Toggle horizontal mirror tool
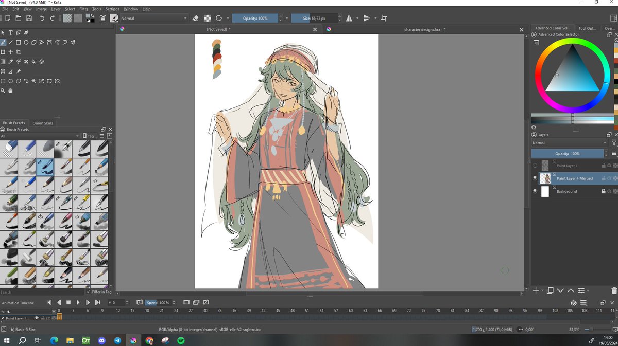The image size is (618, 346). 349,18
